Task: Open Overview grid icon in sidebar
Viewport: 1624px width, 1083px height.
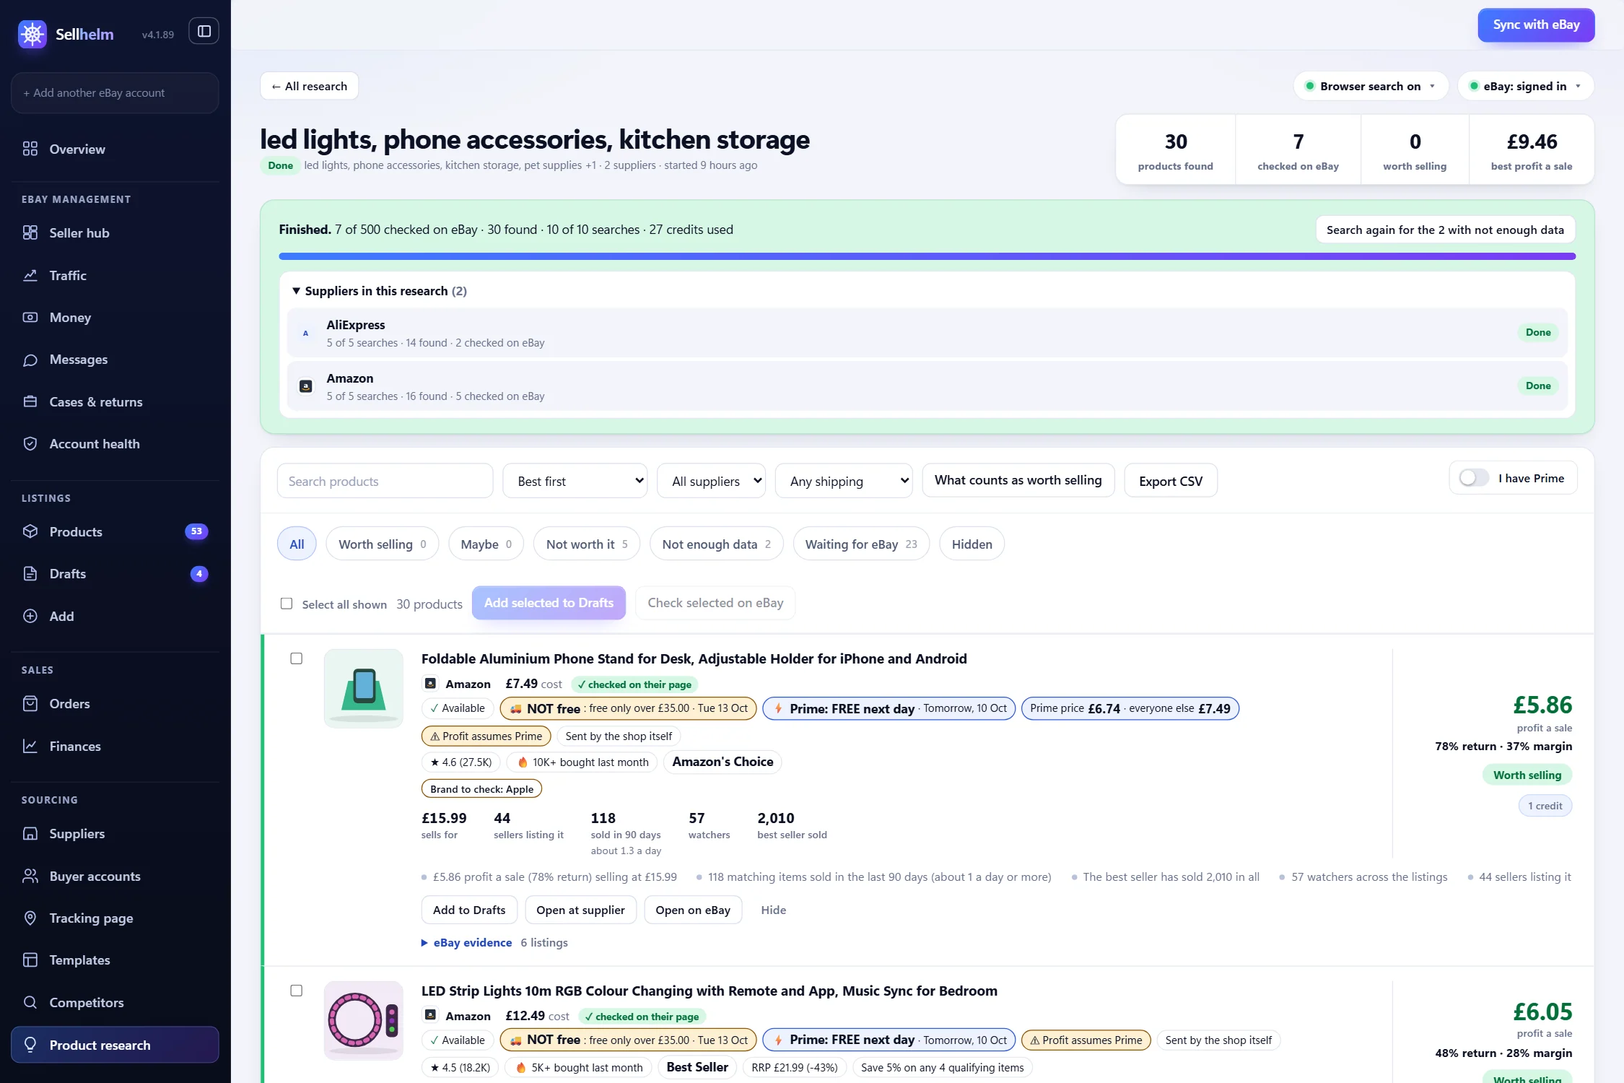Action: click(30, 149)
